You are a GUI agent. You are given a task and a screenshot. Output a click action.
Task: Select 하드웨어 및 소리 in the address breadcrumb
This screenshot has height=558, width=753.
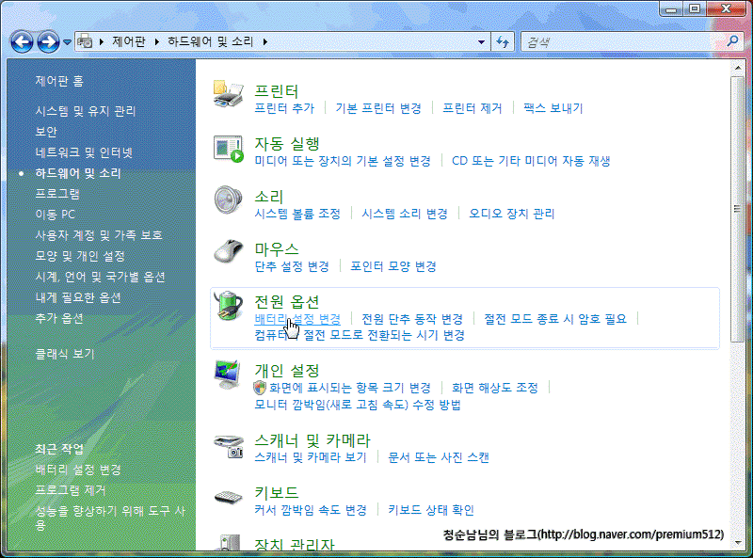click(x=210, y=41)
